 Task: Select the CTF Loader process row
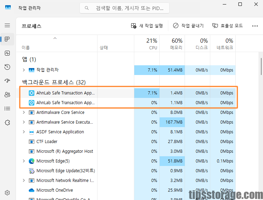point(126,142)
